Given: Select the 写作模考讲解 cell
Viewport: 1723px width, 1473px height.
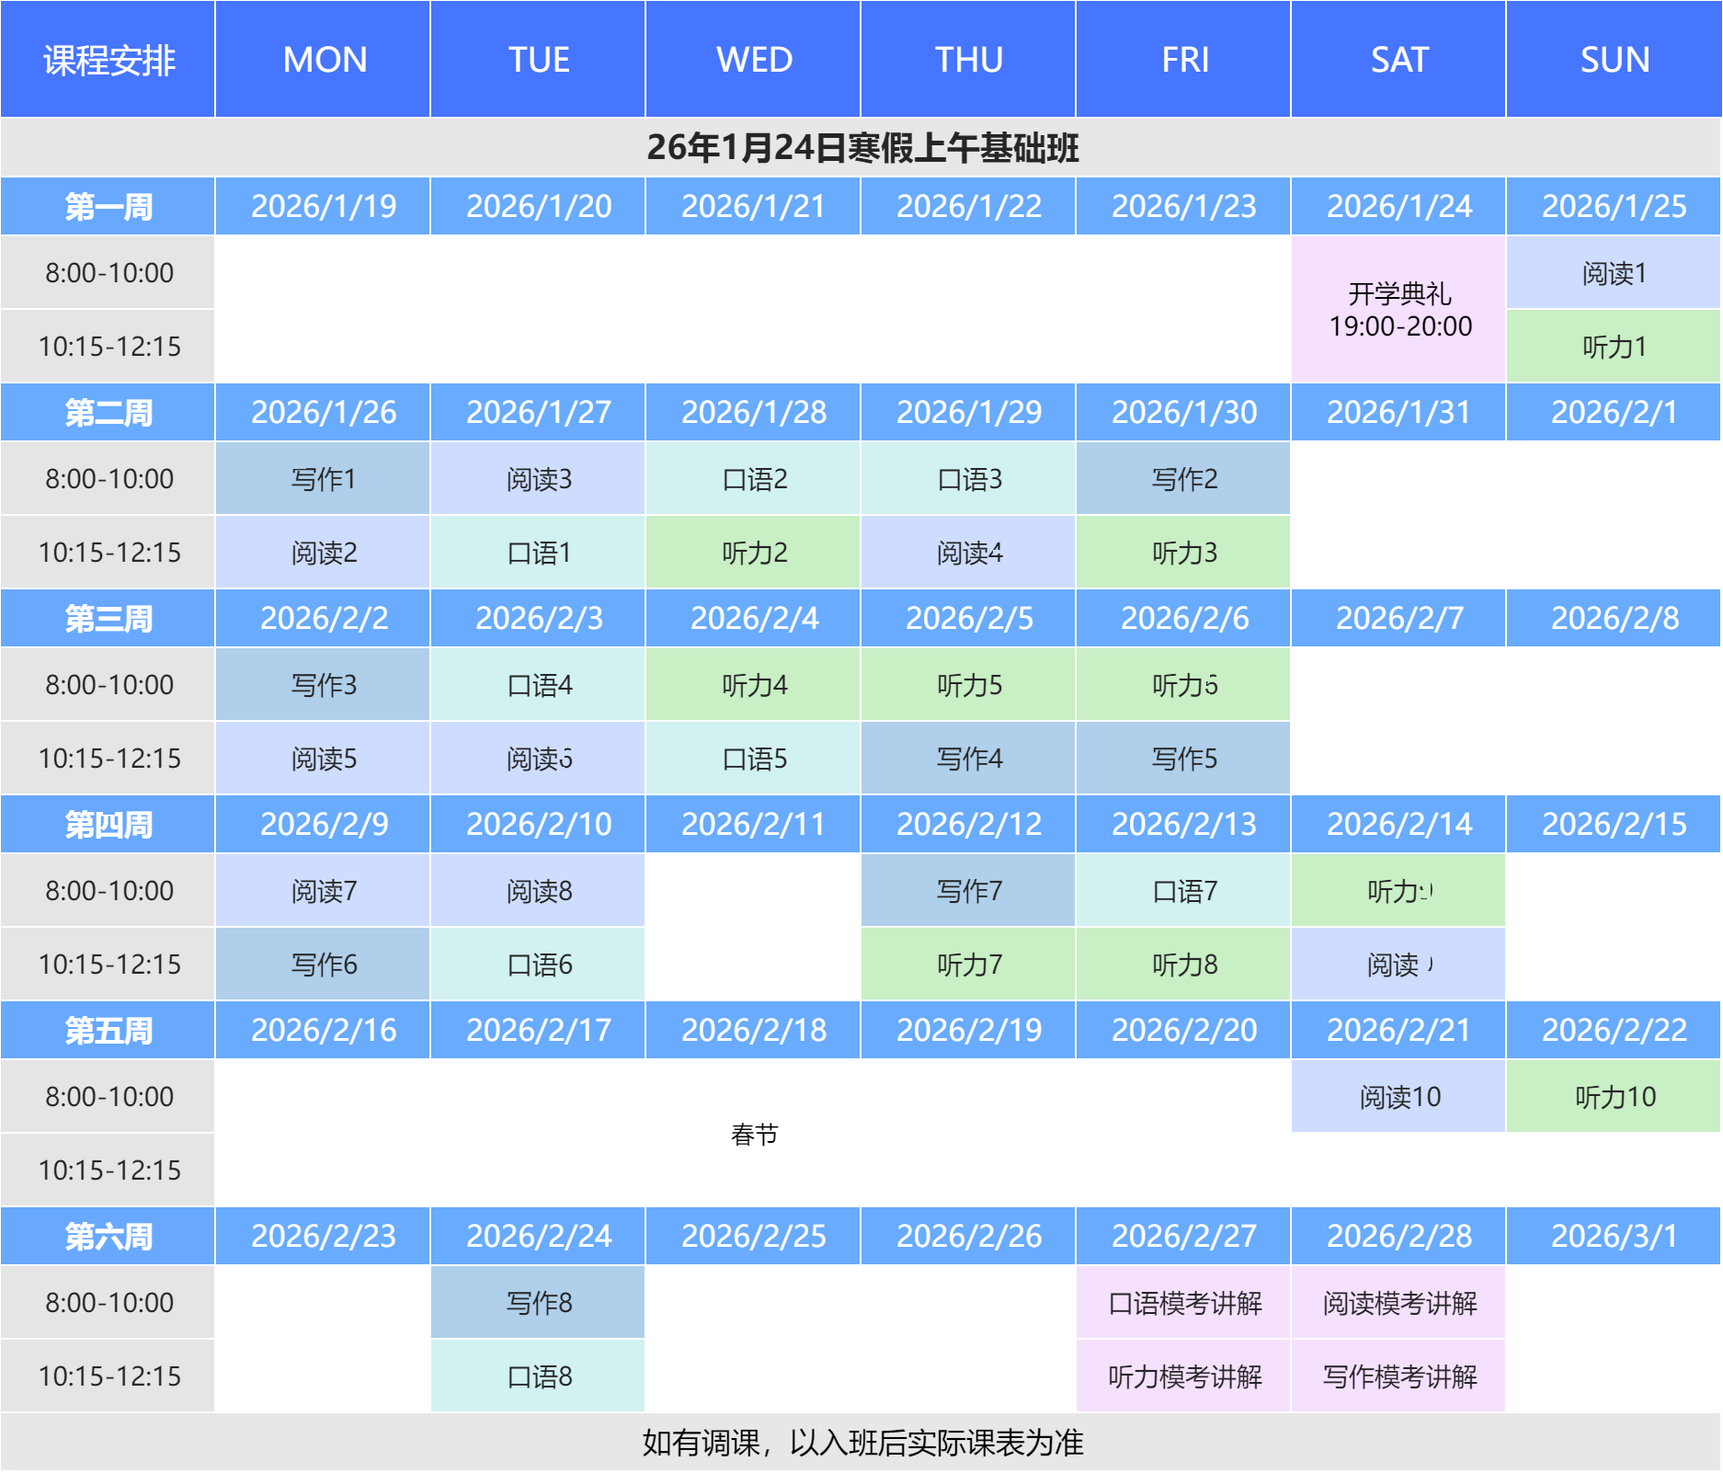Looking at the screenshot, I should (x=1398, y=1376).
